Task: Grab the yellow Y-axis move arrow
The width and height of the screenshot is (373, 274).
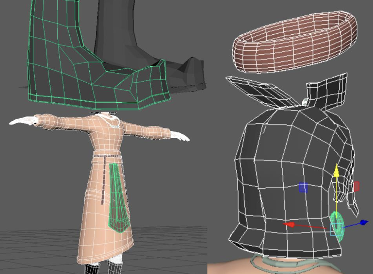Action: [x=336, y=171]
